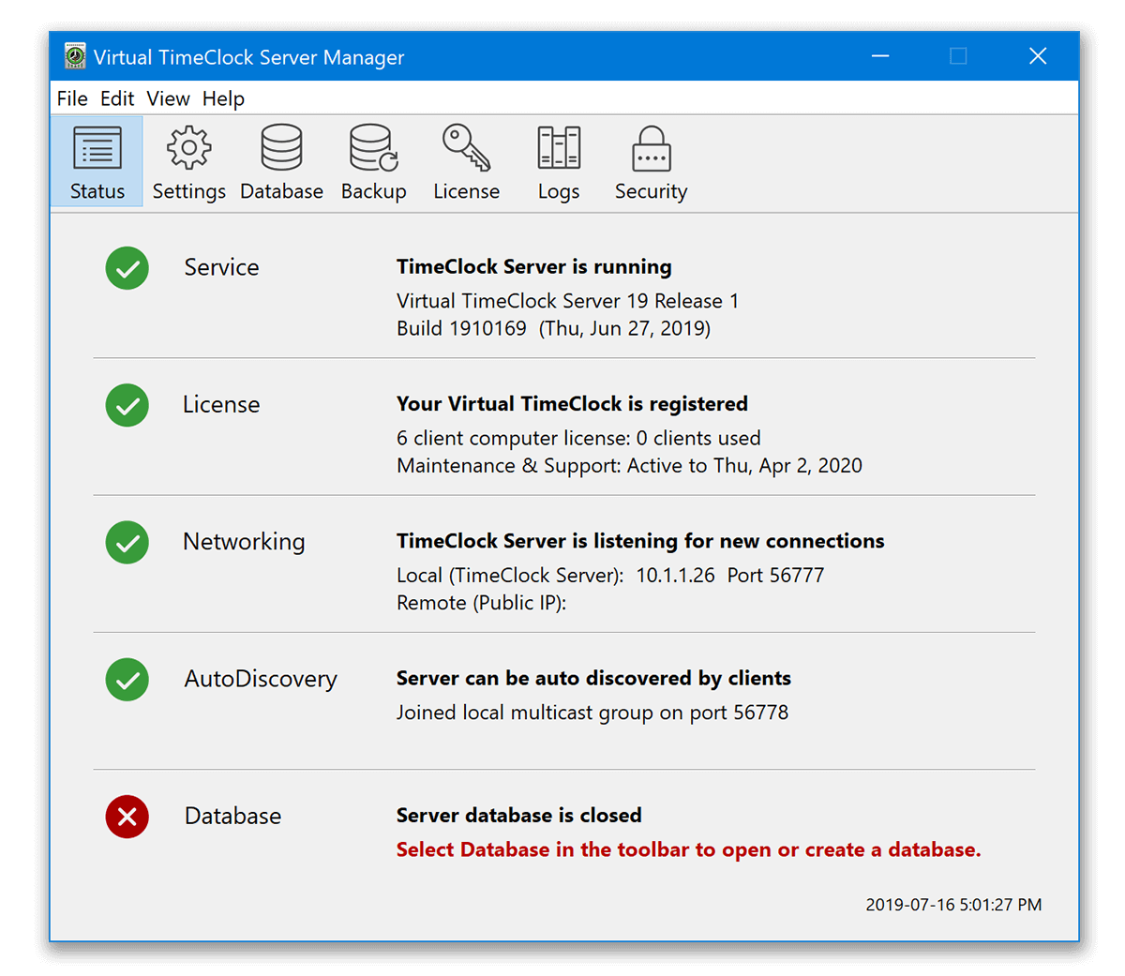Screen dimensions: 1125x976
Task: Click the Maintenance & Support status line
Action: pyautogui.click(x=629, y=465)
